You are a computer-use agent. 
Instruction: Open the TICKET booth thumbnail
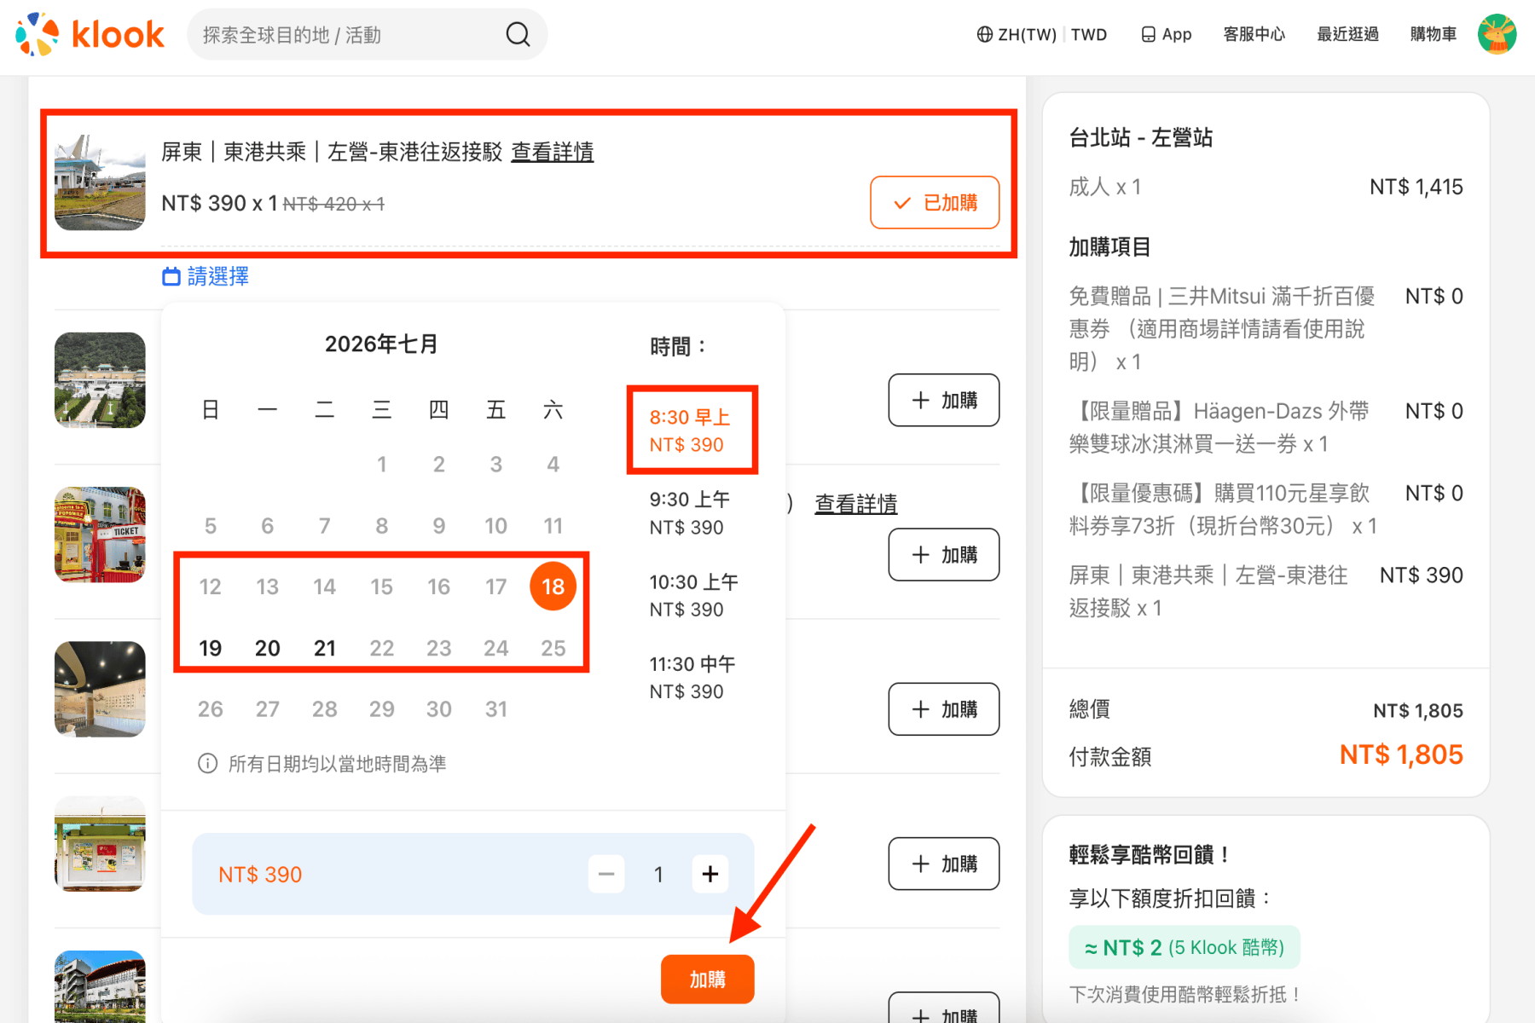(100, 535)
